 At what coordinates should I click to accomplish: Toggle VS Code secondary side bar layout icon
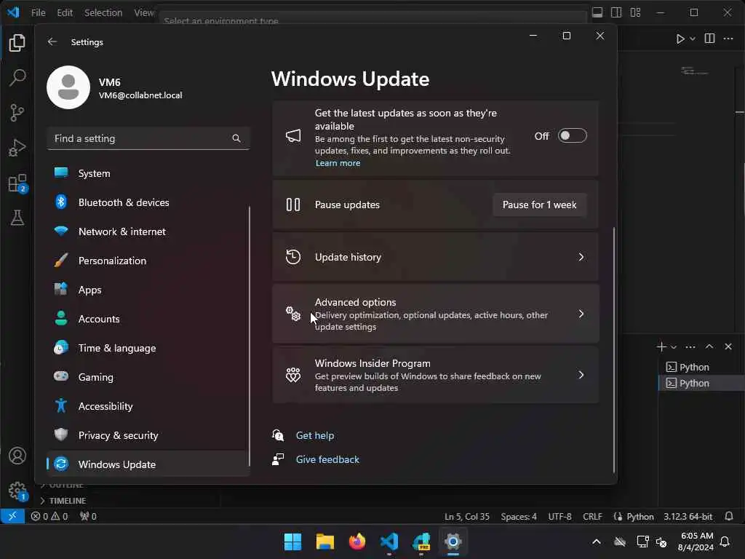616,12
